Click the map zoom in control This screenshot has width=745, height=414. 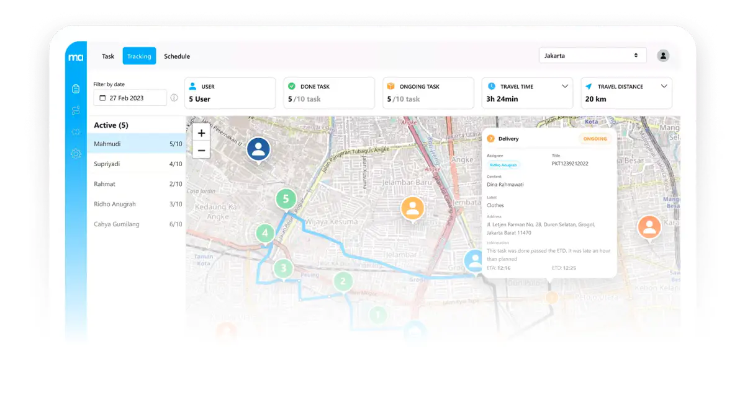coord(201,133)
